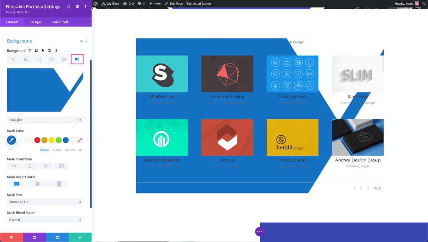Select the portrait Mask Aspect Ratio option

tap(59, 183)
